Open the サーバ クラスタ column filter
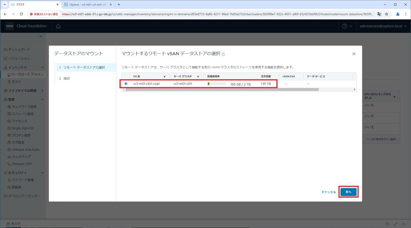The height and width of the screenshot is (228, 411). [198, 76]
